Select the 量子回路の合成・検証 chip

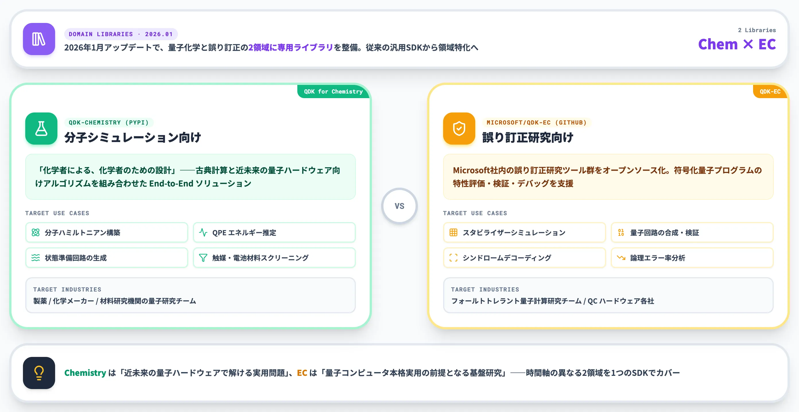click(692, 232)
